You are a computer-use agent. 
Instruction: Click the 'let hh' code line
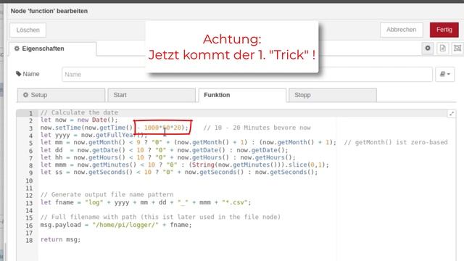(167, 157)
